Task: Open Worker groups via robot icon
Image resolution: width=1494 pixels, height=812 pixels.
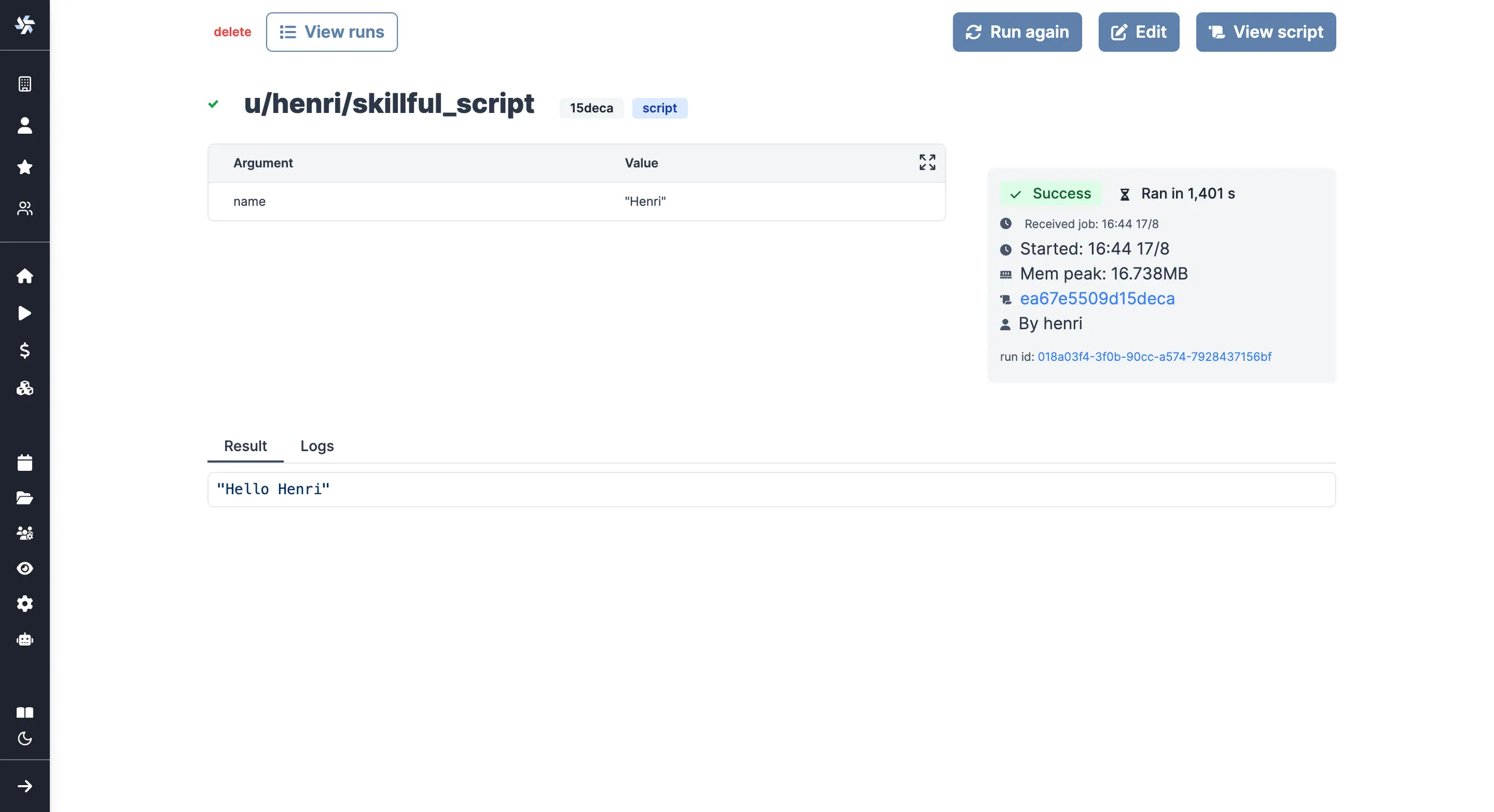Action: pos(25,639)
